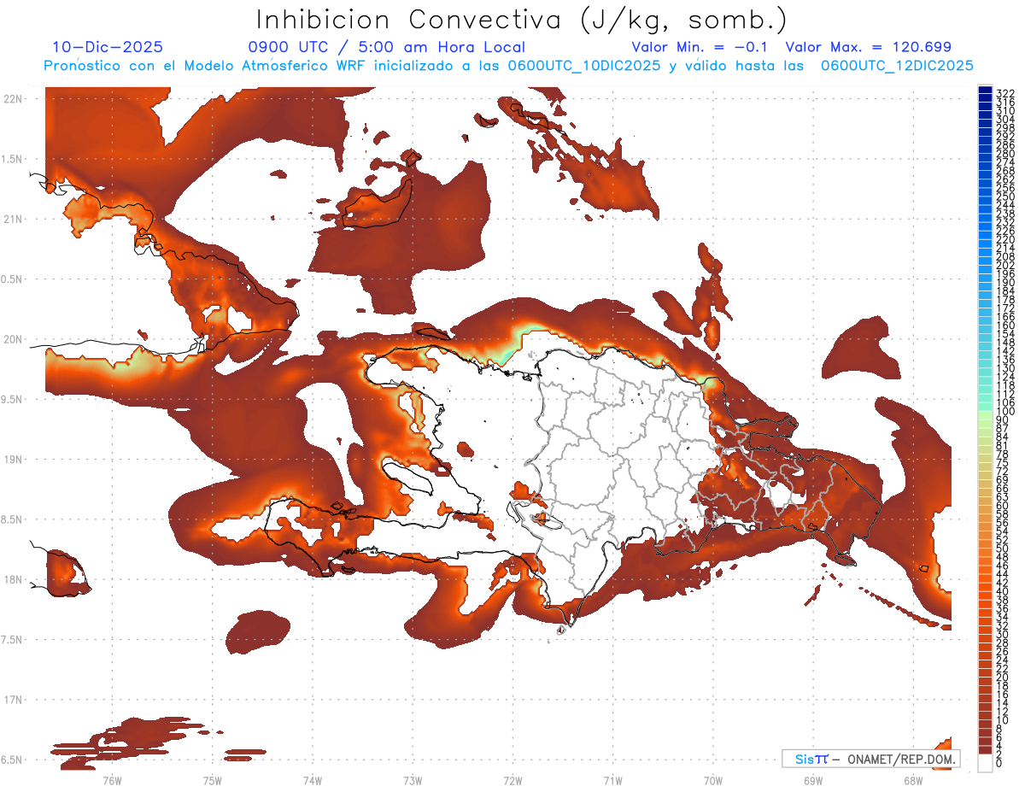Viewport: 1025px width, 792px height.
Task: Click the colorbar value "30"
Action: (x=1002, y=634)
